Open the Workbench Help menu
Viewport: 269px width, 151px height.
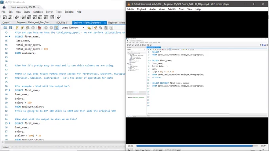(x=79, y=11)
